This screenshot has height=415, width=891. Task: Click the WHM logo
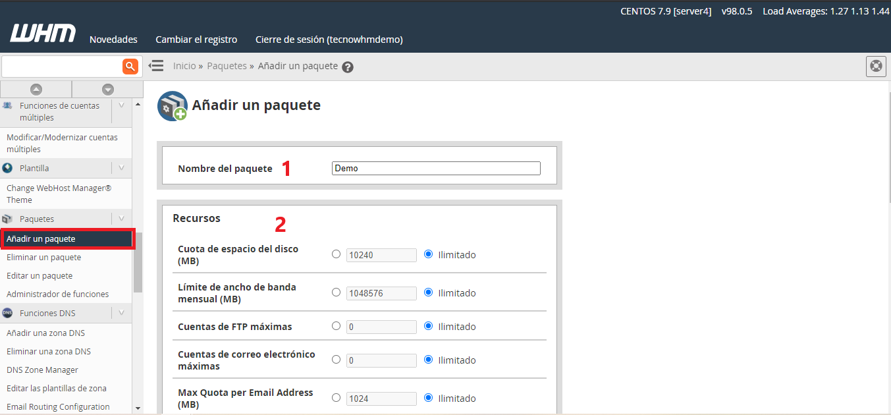click(43, 34)
